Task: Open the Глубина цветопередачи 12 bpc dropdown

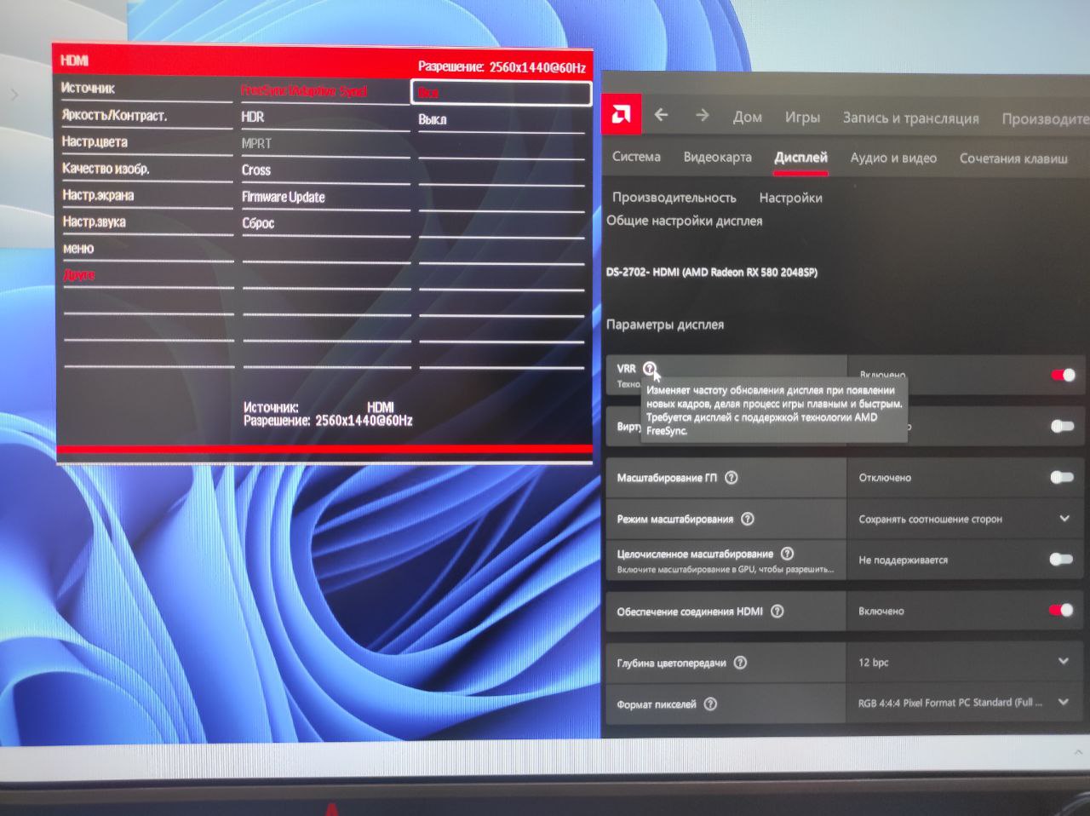Action: click(1064, 661)
